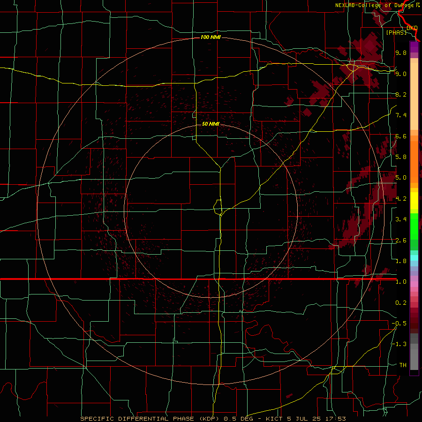Click the purple swatch atop the color bar
This screenshot has width=422, height=422.
point(414,47)
